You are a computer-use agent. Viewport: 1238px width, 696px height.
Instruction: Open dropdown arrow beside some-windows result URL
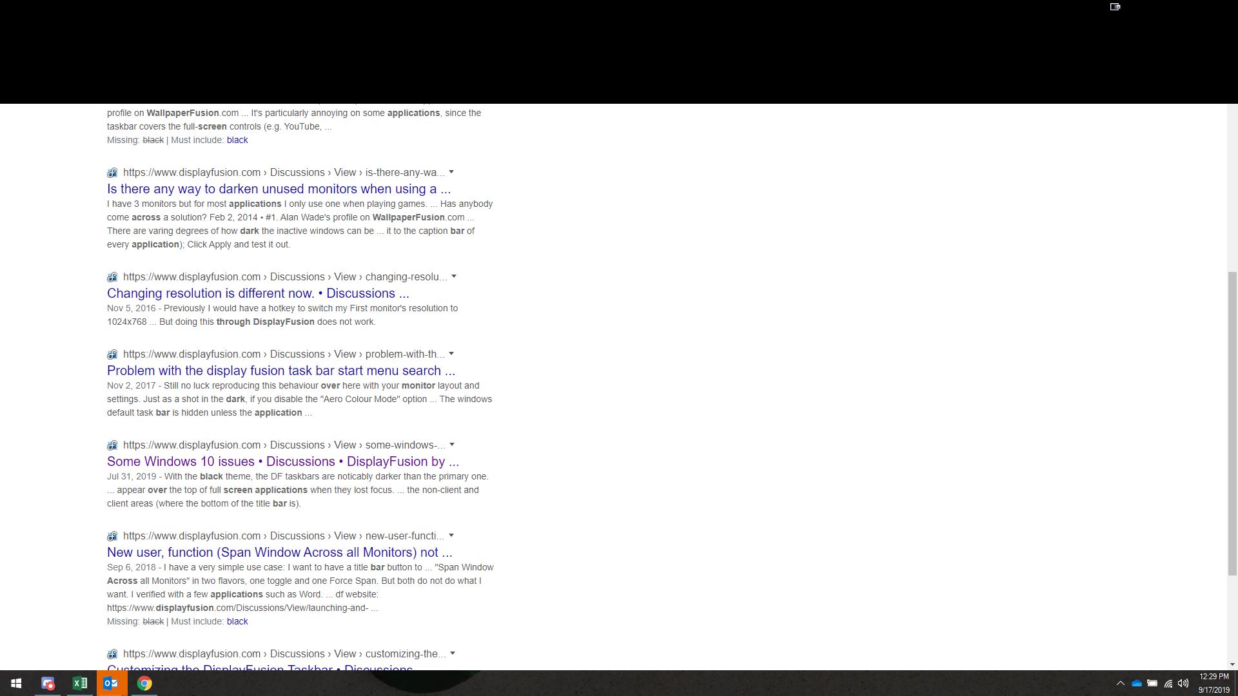452,445
